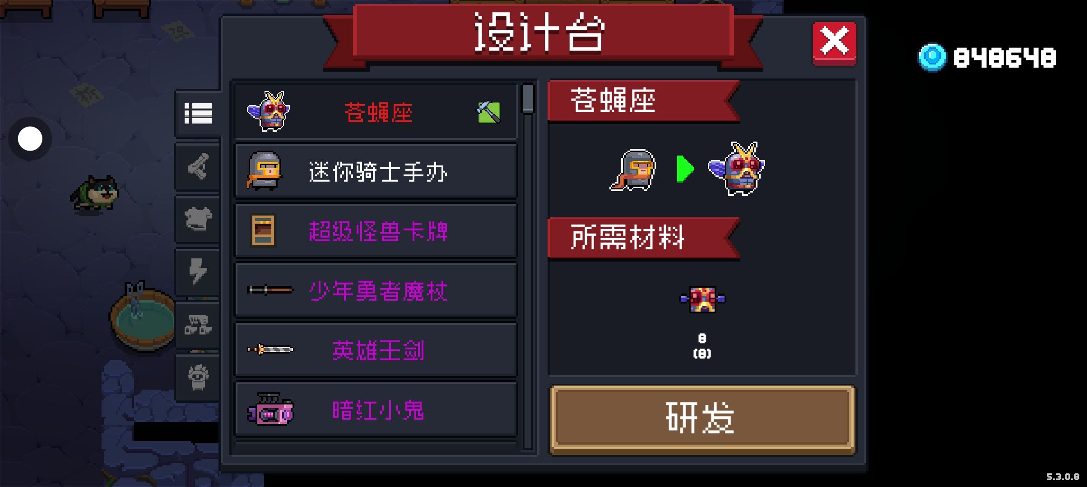The width and height of the screenshot is (1087, 487).
Task: Close the 设计台 window with red X
Action: coord(834,43)
